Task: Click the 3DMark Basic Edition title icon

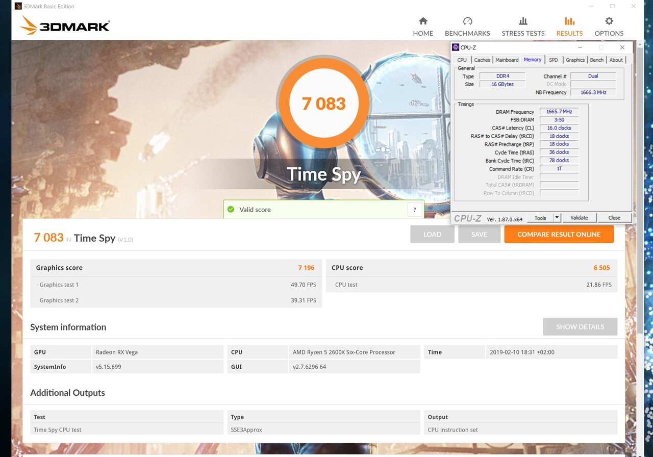Action: [x=18, y=6]
